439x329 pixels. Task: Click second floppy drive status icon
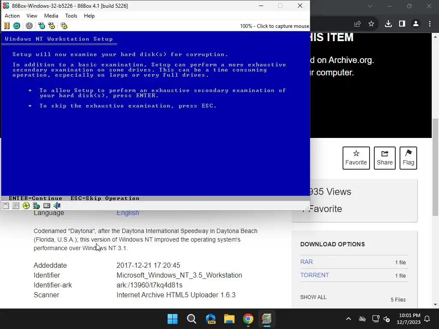coord(16,206)
